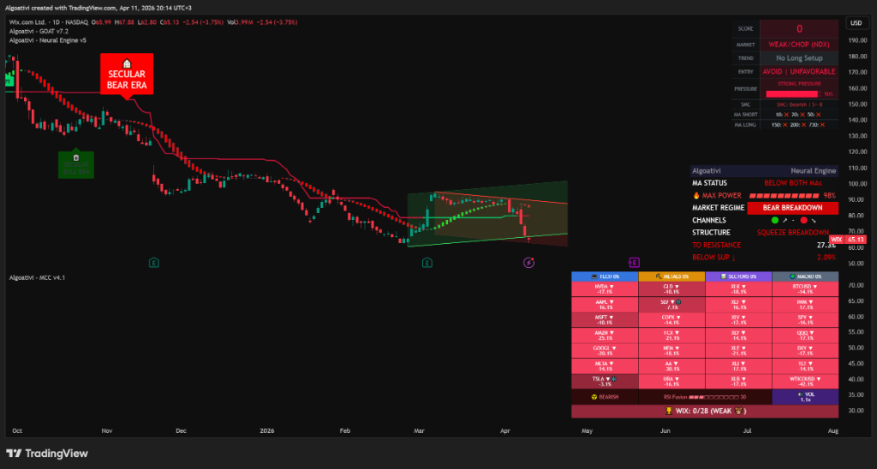Click the flame MAX POWER label

point(717,196)
